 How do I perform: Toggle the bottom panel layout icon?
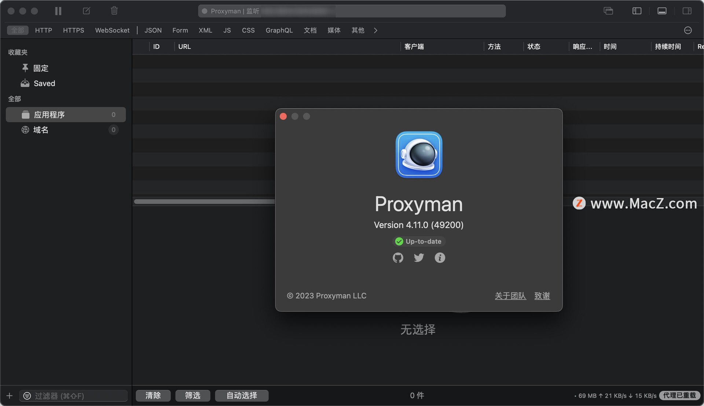click(x=662, y=11)
